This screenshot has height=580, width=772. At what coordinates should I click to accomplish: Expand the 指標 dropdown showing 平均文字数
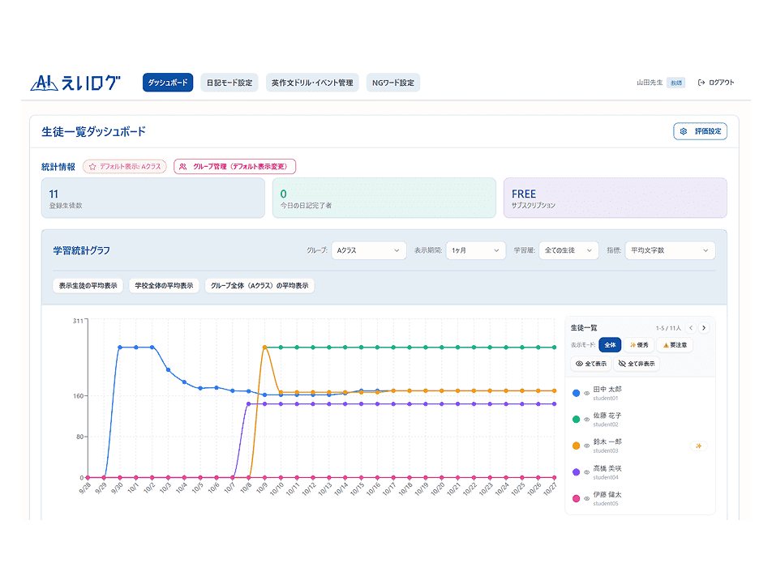pyautogui.click(x=669, y=250)
